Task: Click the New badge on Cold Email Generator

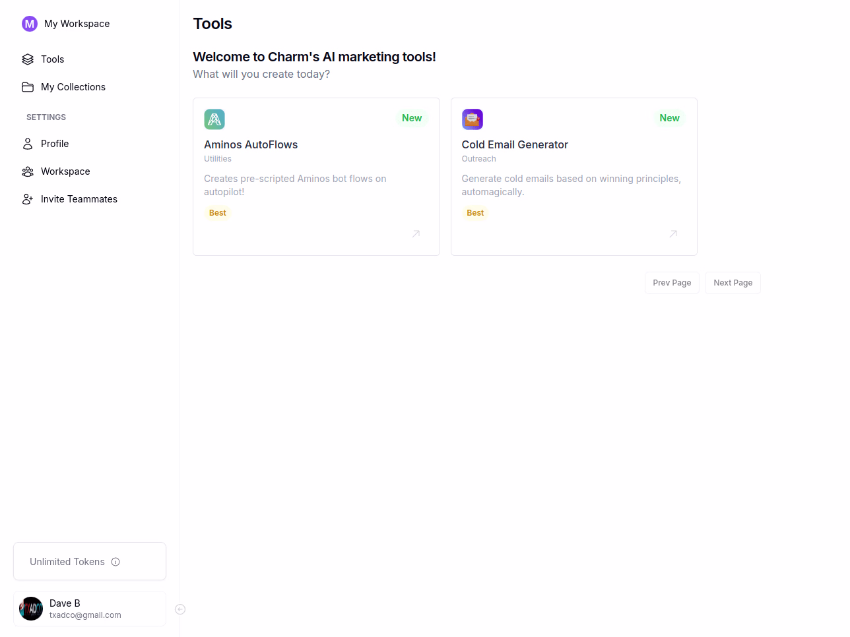Action: [x=669, y=118]
